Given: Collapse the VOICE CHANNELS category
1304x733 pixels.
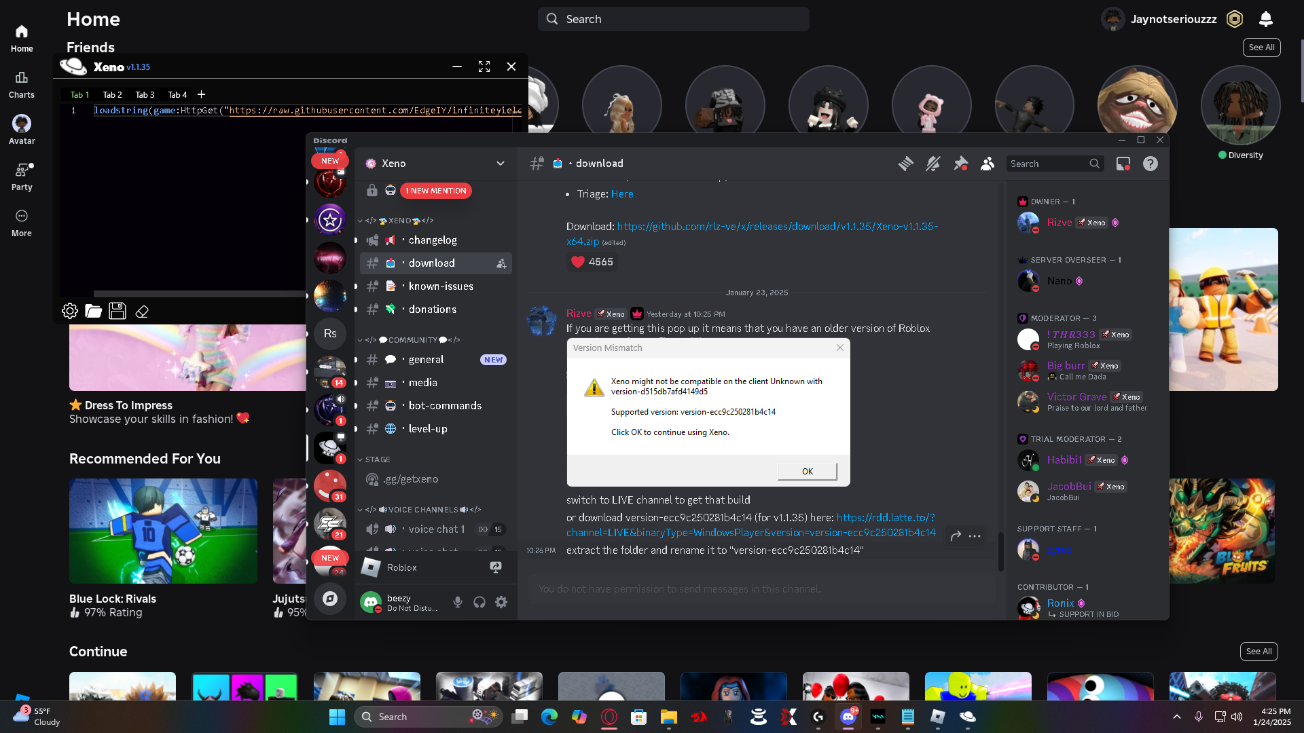Looking at the screenshot, I should (422, 510).
